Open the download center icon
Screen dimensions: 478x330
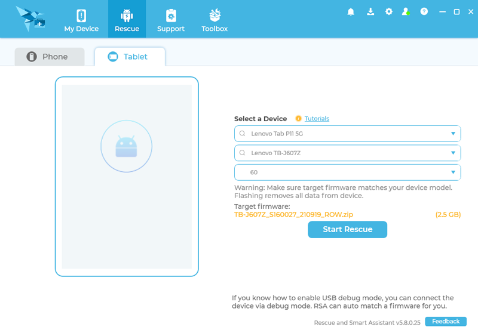[x=370, y=12]
